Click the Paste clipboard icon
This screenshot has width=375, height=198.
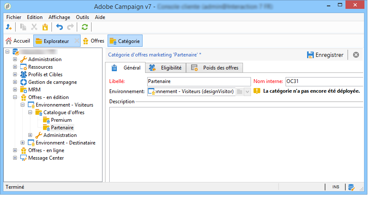pyautogui.click(x=45, y=27)
